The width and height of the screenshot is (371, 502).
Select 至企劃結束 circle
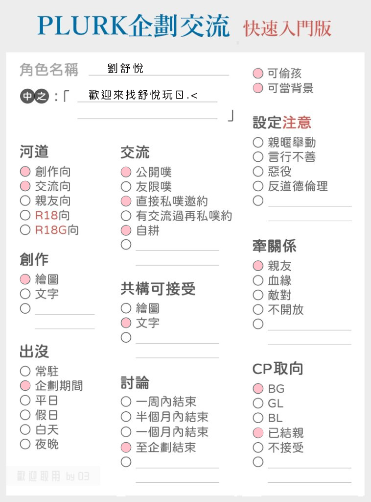tap(126, 447)
